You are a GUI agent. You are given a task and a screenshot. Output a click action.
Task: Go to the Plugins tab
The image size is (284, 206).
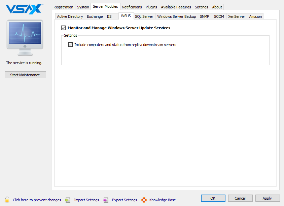click(x=151, y=7)
